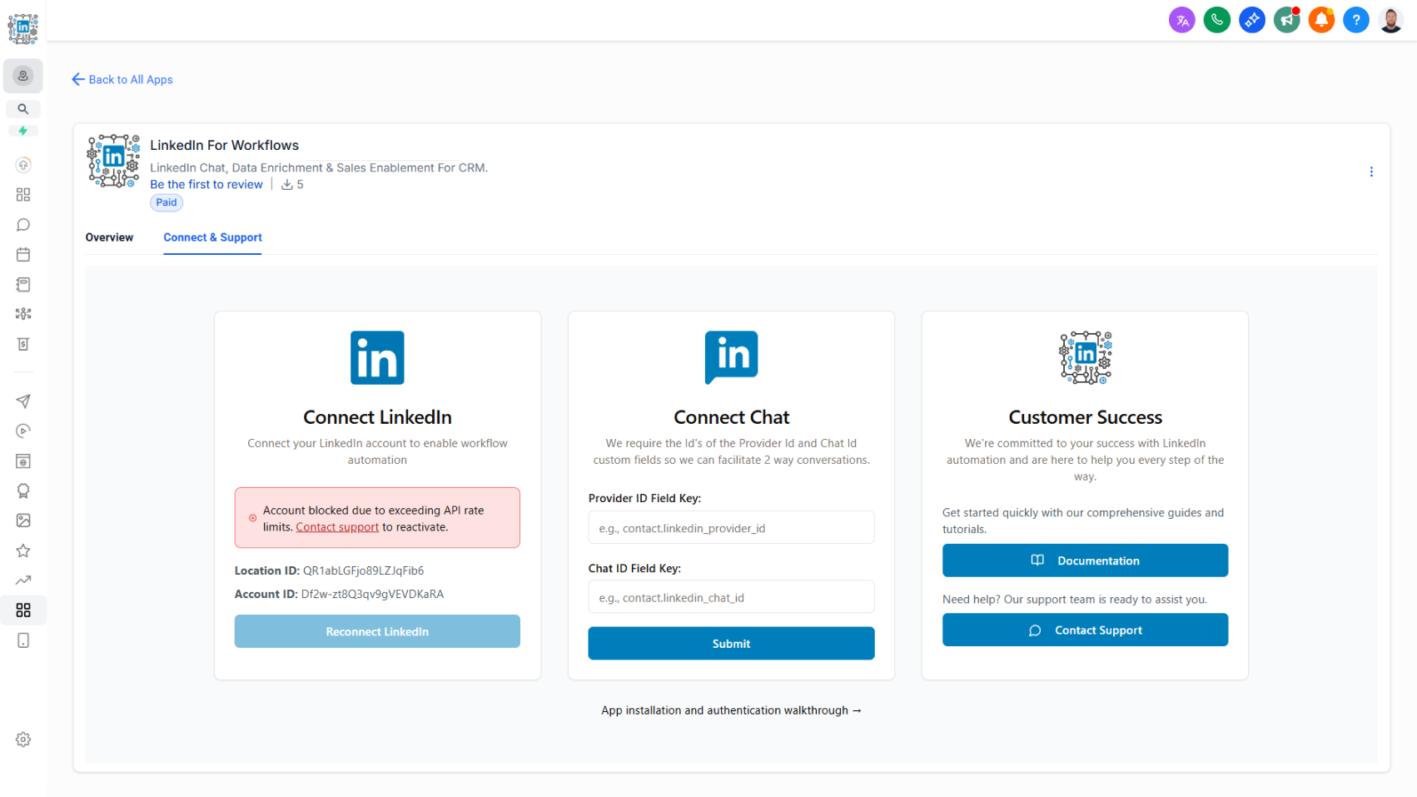Open conversations chat bubble in sidebar
Viewport: 1417px width, 797px height.
[x=23, y=225]
